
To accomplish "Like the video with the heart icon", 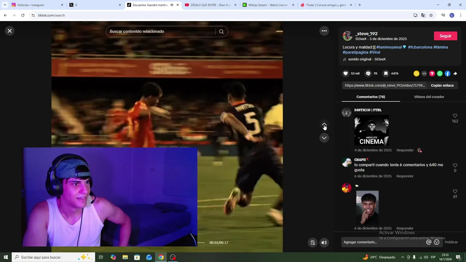I will pyautogui.click(x=346, y=74).
